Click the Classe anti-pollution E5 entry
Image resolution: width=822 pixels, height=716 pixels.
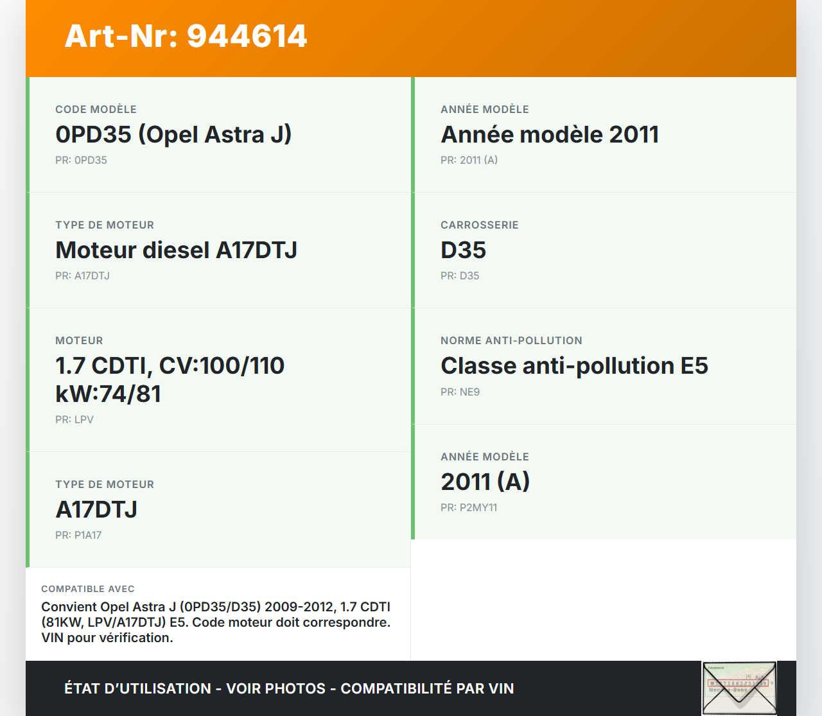(574, 365)
